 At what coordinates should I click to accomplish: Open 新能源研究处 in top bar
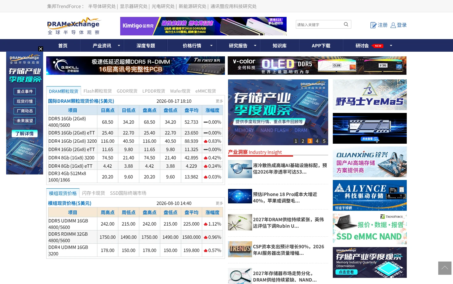coord(193,6)
